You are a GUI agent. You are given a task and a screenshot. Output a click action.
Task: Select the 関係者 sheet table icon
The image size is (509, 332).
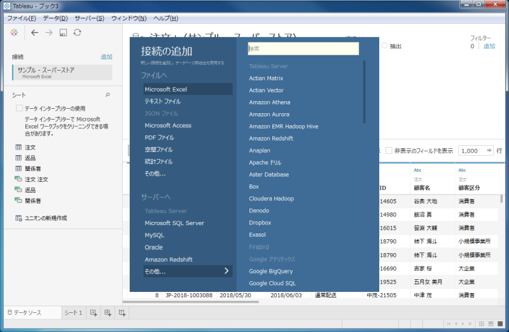[x=18, y=169]
